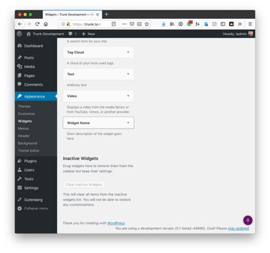Open the Firefox downloads arrow icon

[x=163, y=24]
